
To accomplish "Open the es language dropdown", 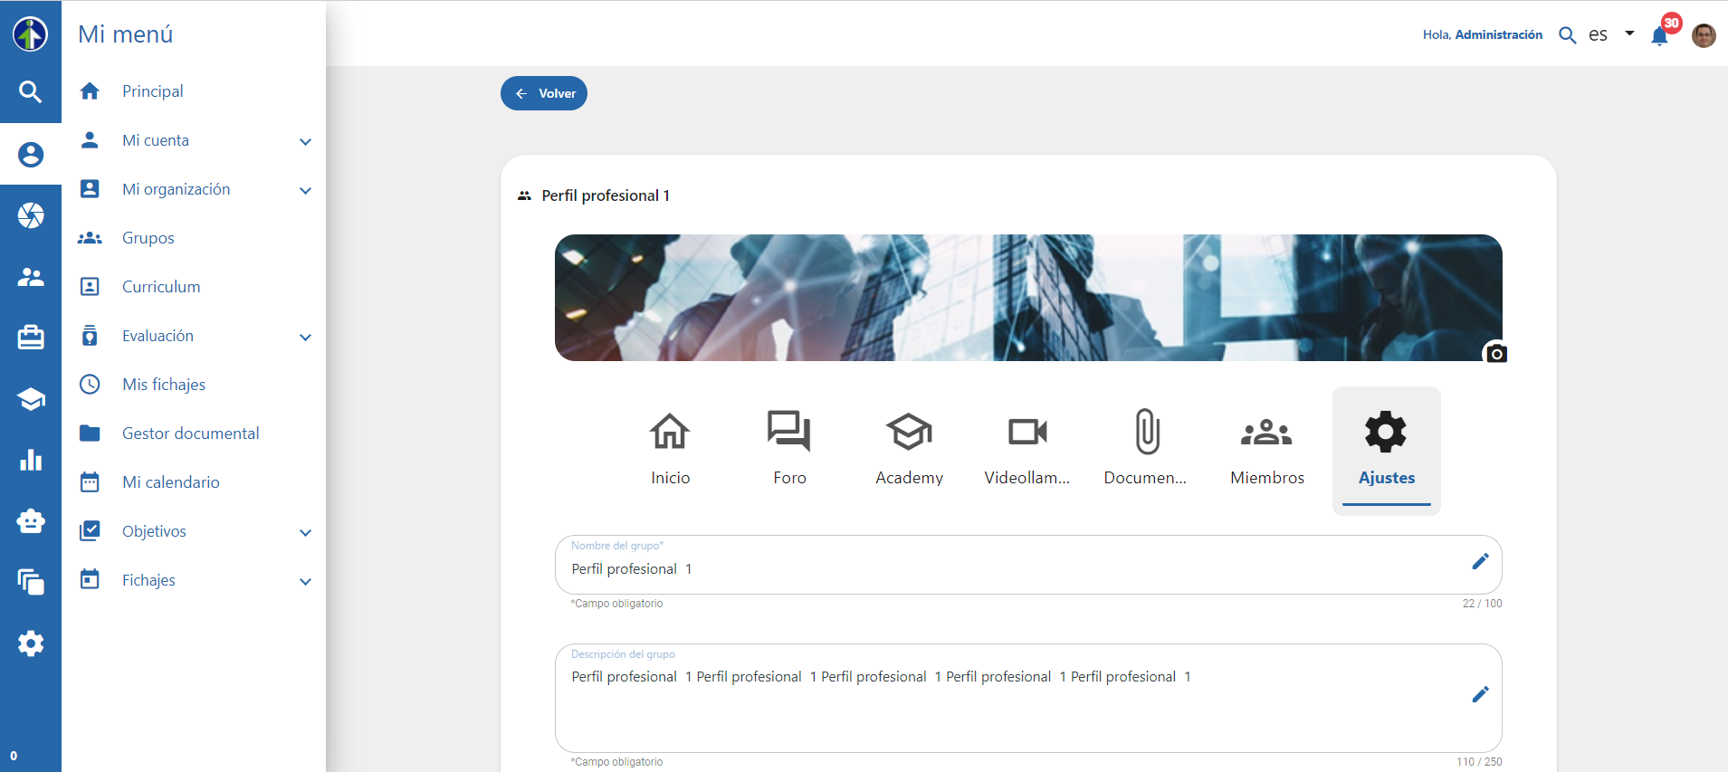I will coord(1611,34).
